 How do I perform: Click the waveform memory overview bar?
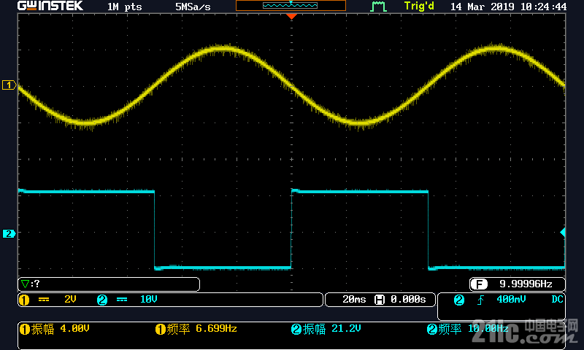tap(291, 5)
